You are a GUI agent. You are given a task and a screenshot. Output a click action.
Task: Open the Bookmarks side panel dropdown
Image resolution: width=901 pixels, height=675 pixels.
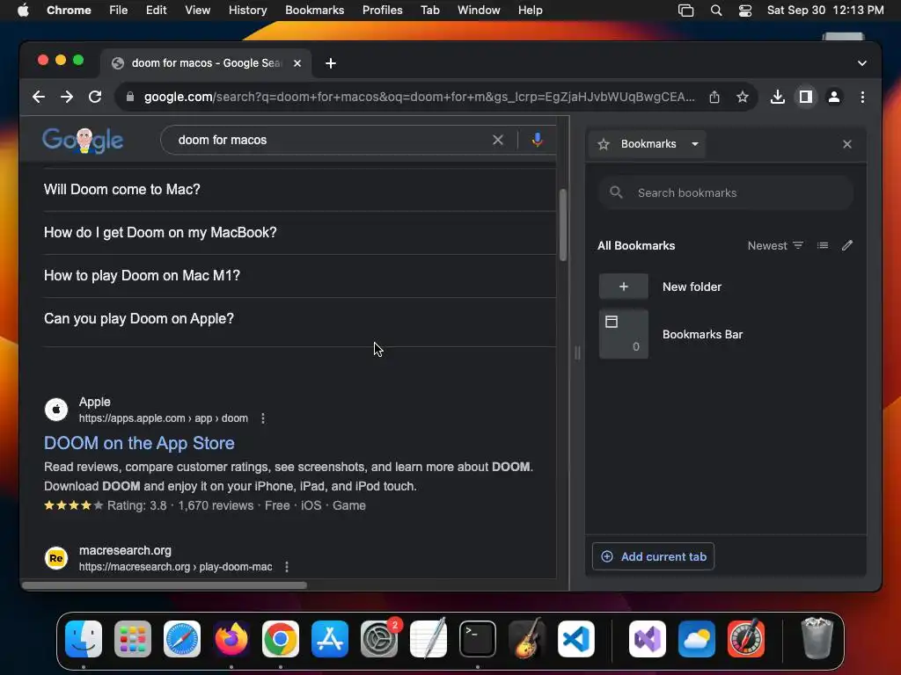648,144
